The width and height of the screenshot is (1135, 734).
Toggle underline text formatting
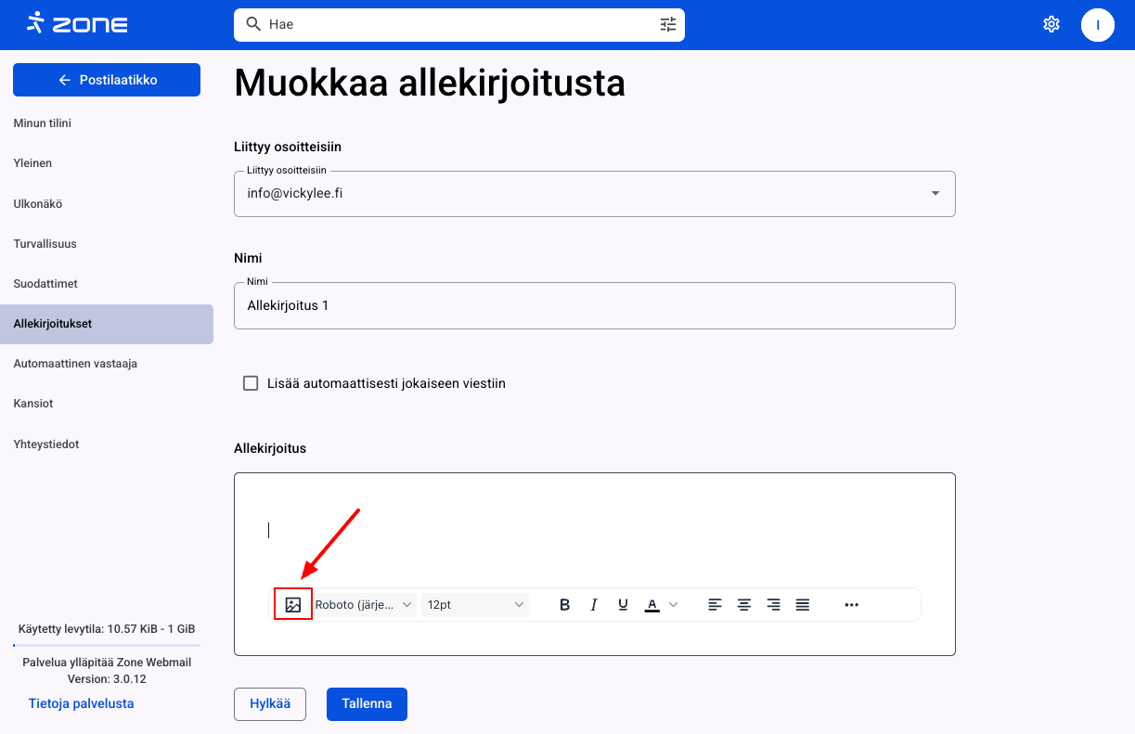point(623,605)
